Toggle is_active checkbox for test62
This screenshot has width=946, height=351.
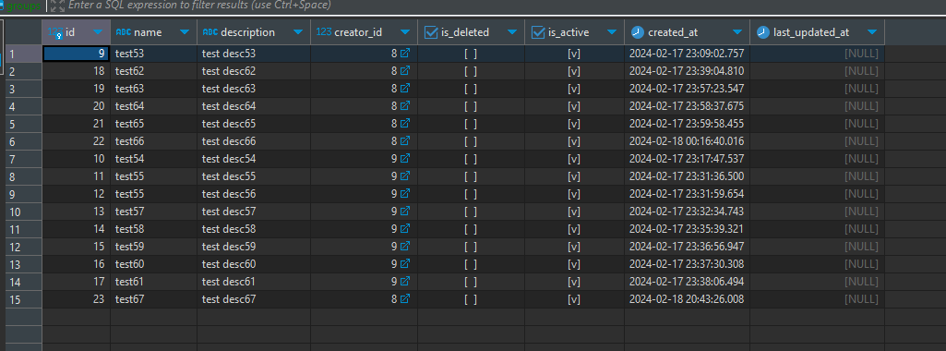(x=574, y=71)
